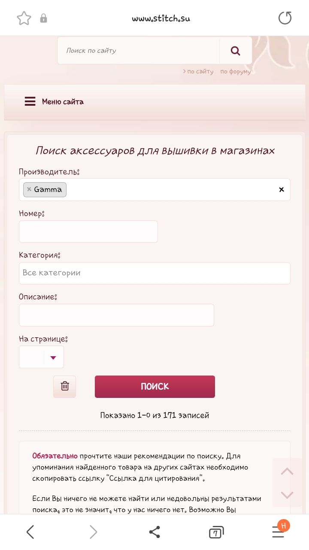Open browser main menu at bottom right
This screenshot has height=550, width=309.
[x=278, y=532]
